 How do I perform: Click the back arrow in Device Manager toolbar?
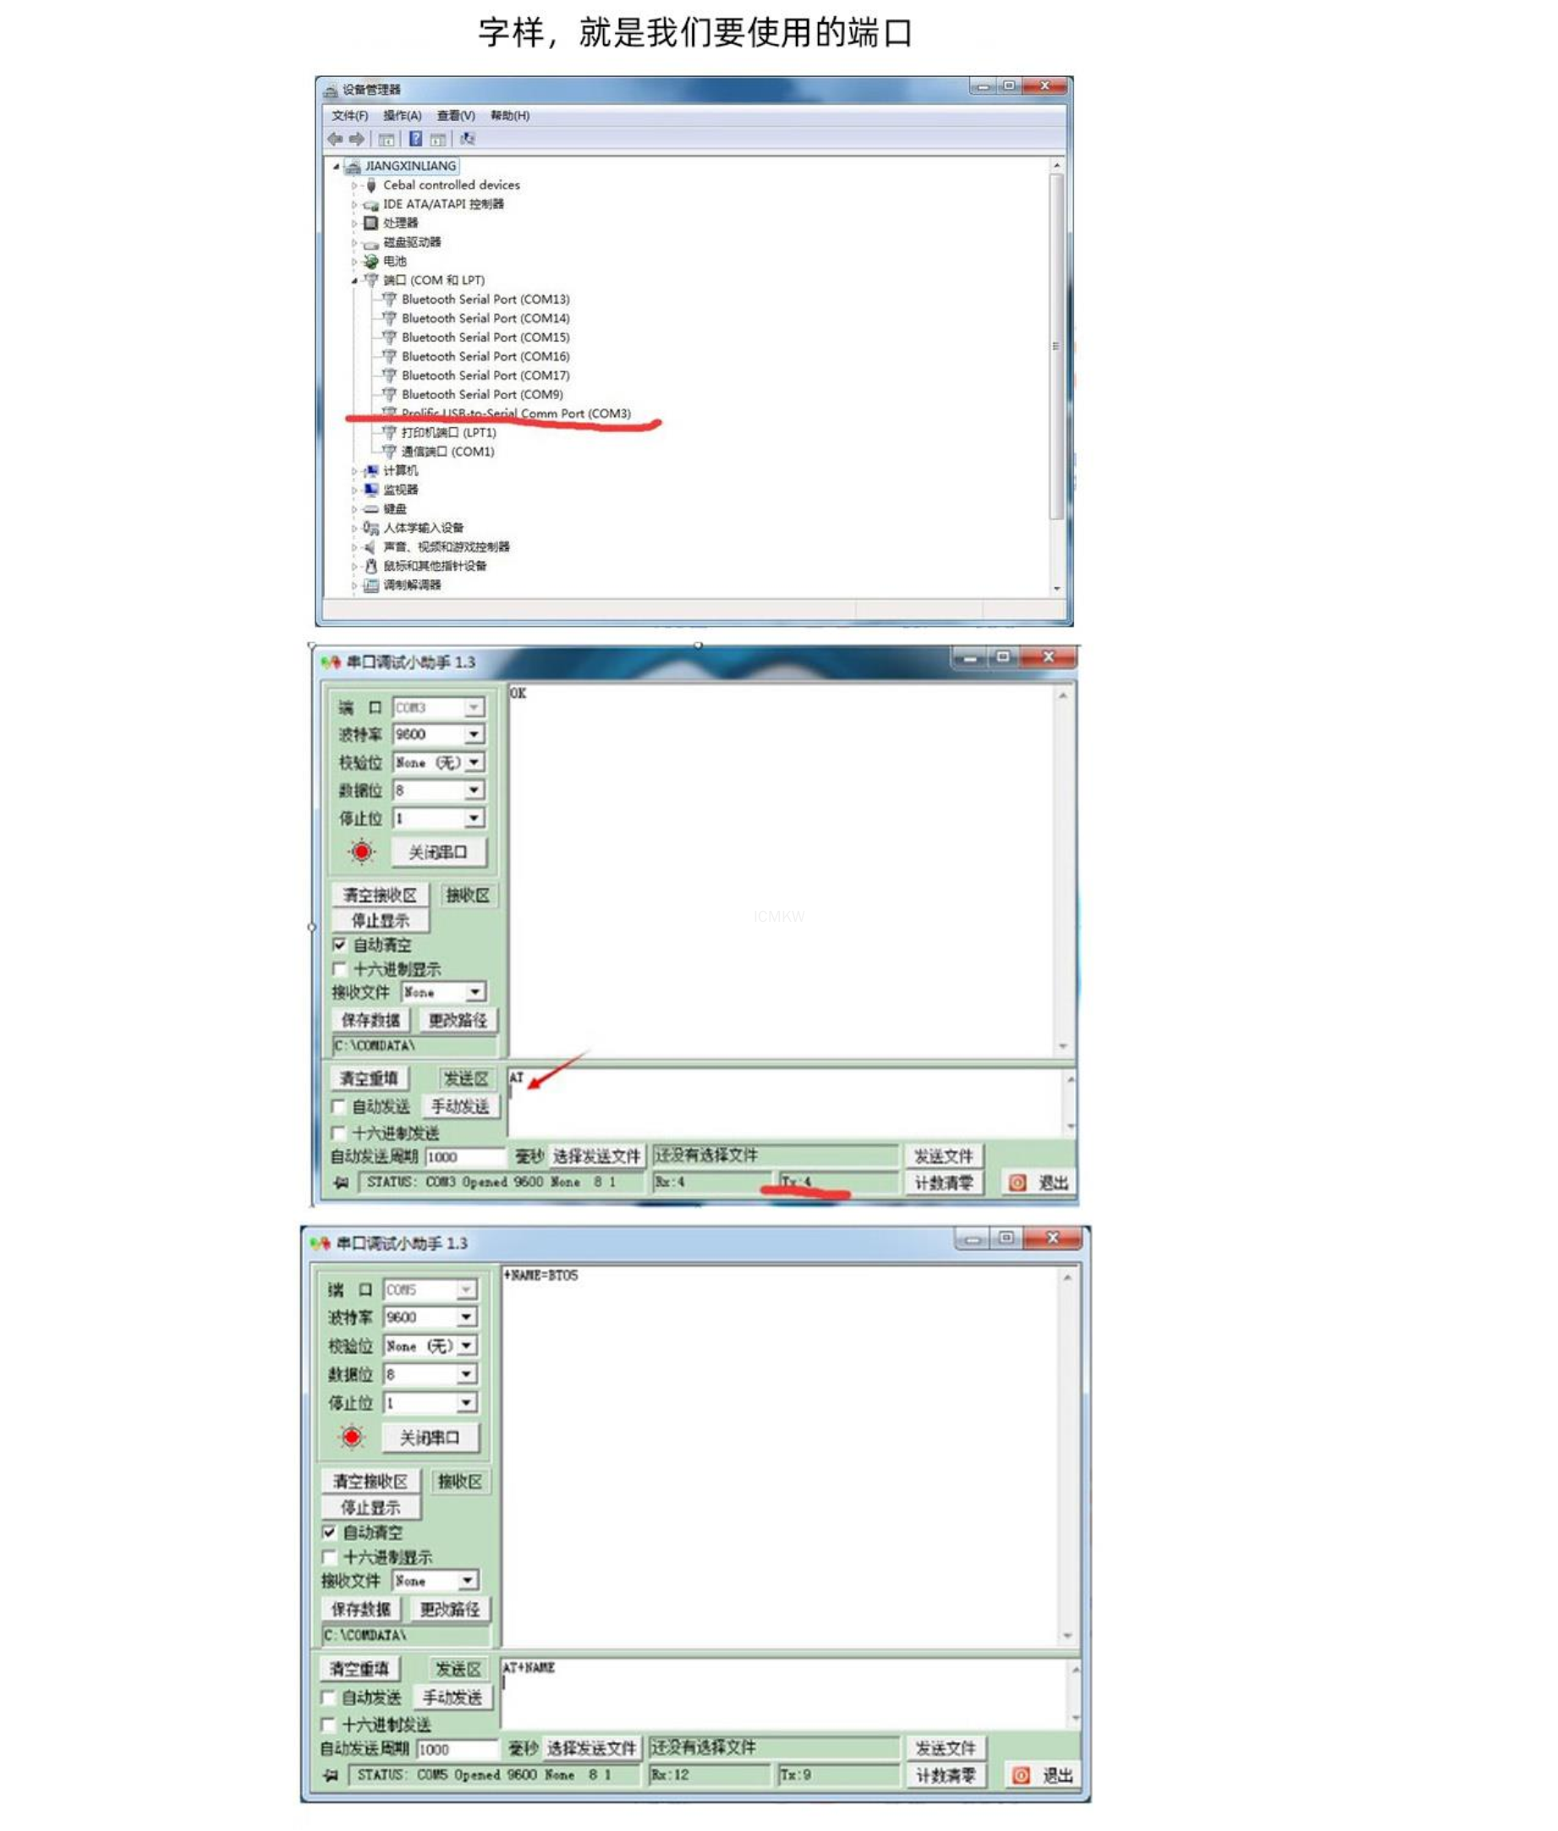point(334,139)
